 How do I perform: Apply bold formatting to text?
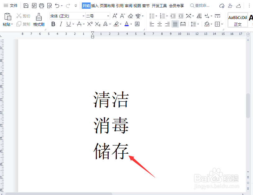[x=53, y=24]
